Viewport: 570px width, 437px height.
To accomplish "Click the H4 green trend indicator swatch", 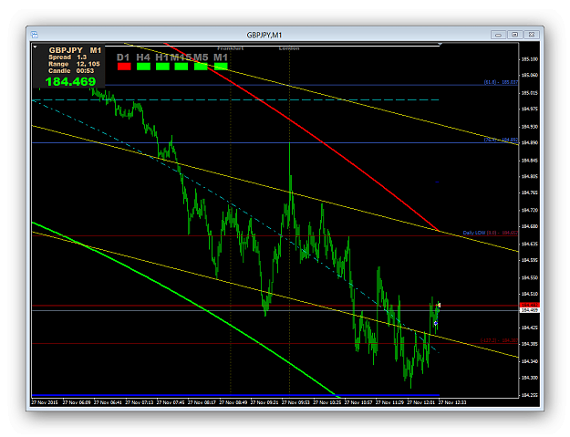I will pos(143,67).
